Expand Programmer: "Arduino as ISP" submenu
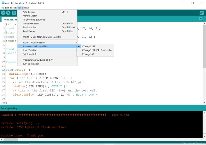206x145 pixels. (x=47, y=60)
